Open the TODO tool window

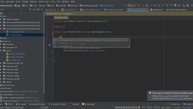coord(9,104)
